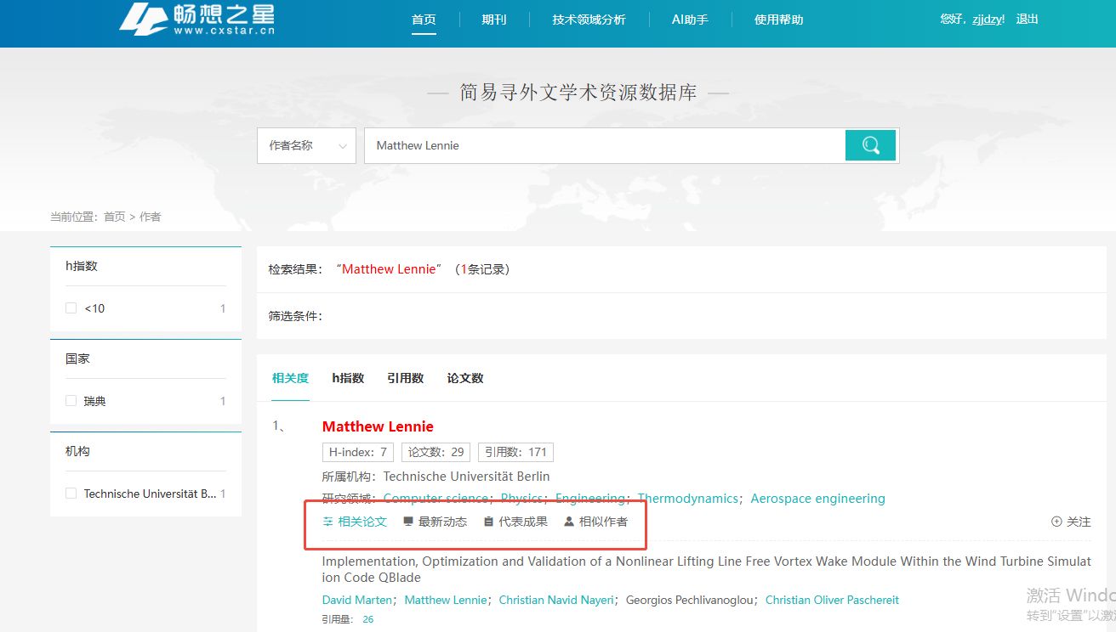Tick the 瑞典 country checkbox

[71, 401]
